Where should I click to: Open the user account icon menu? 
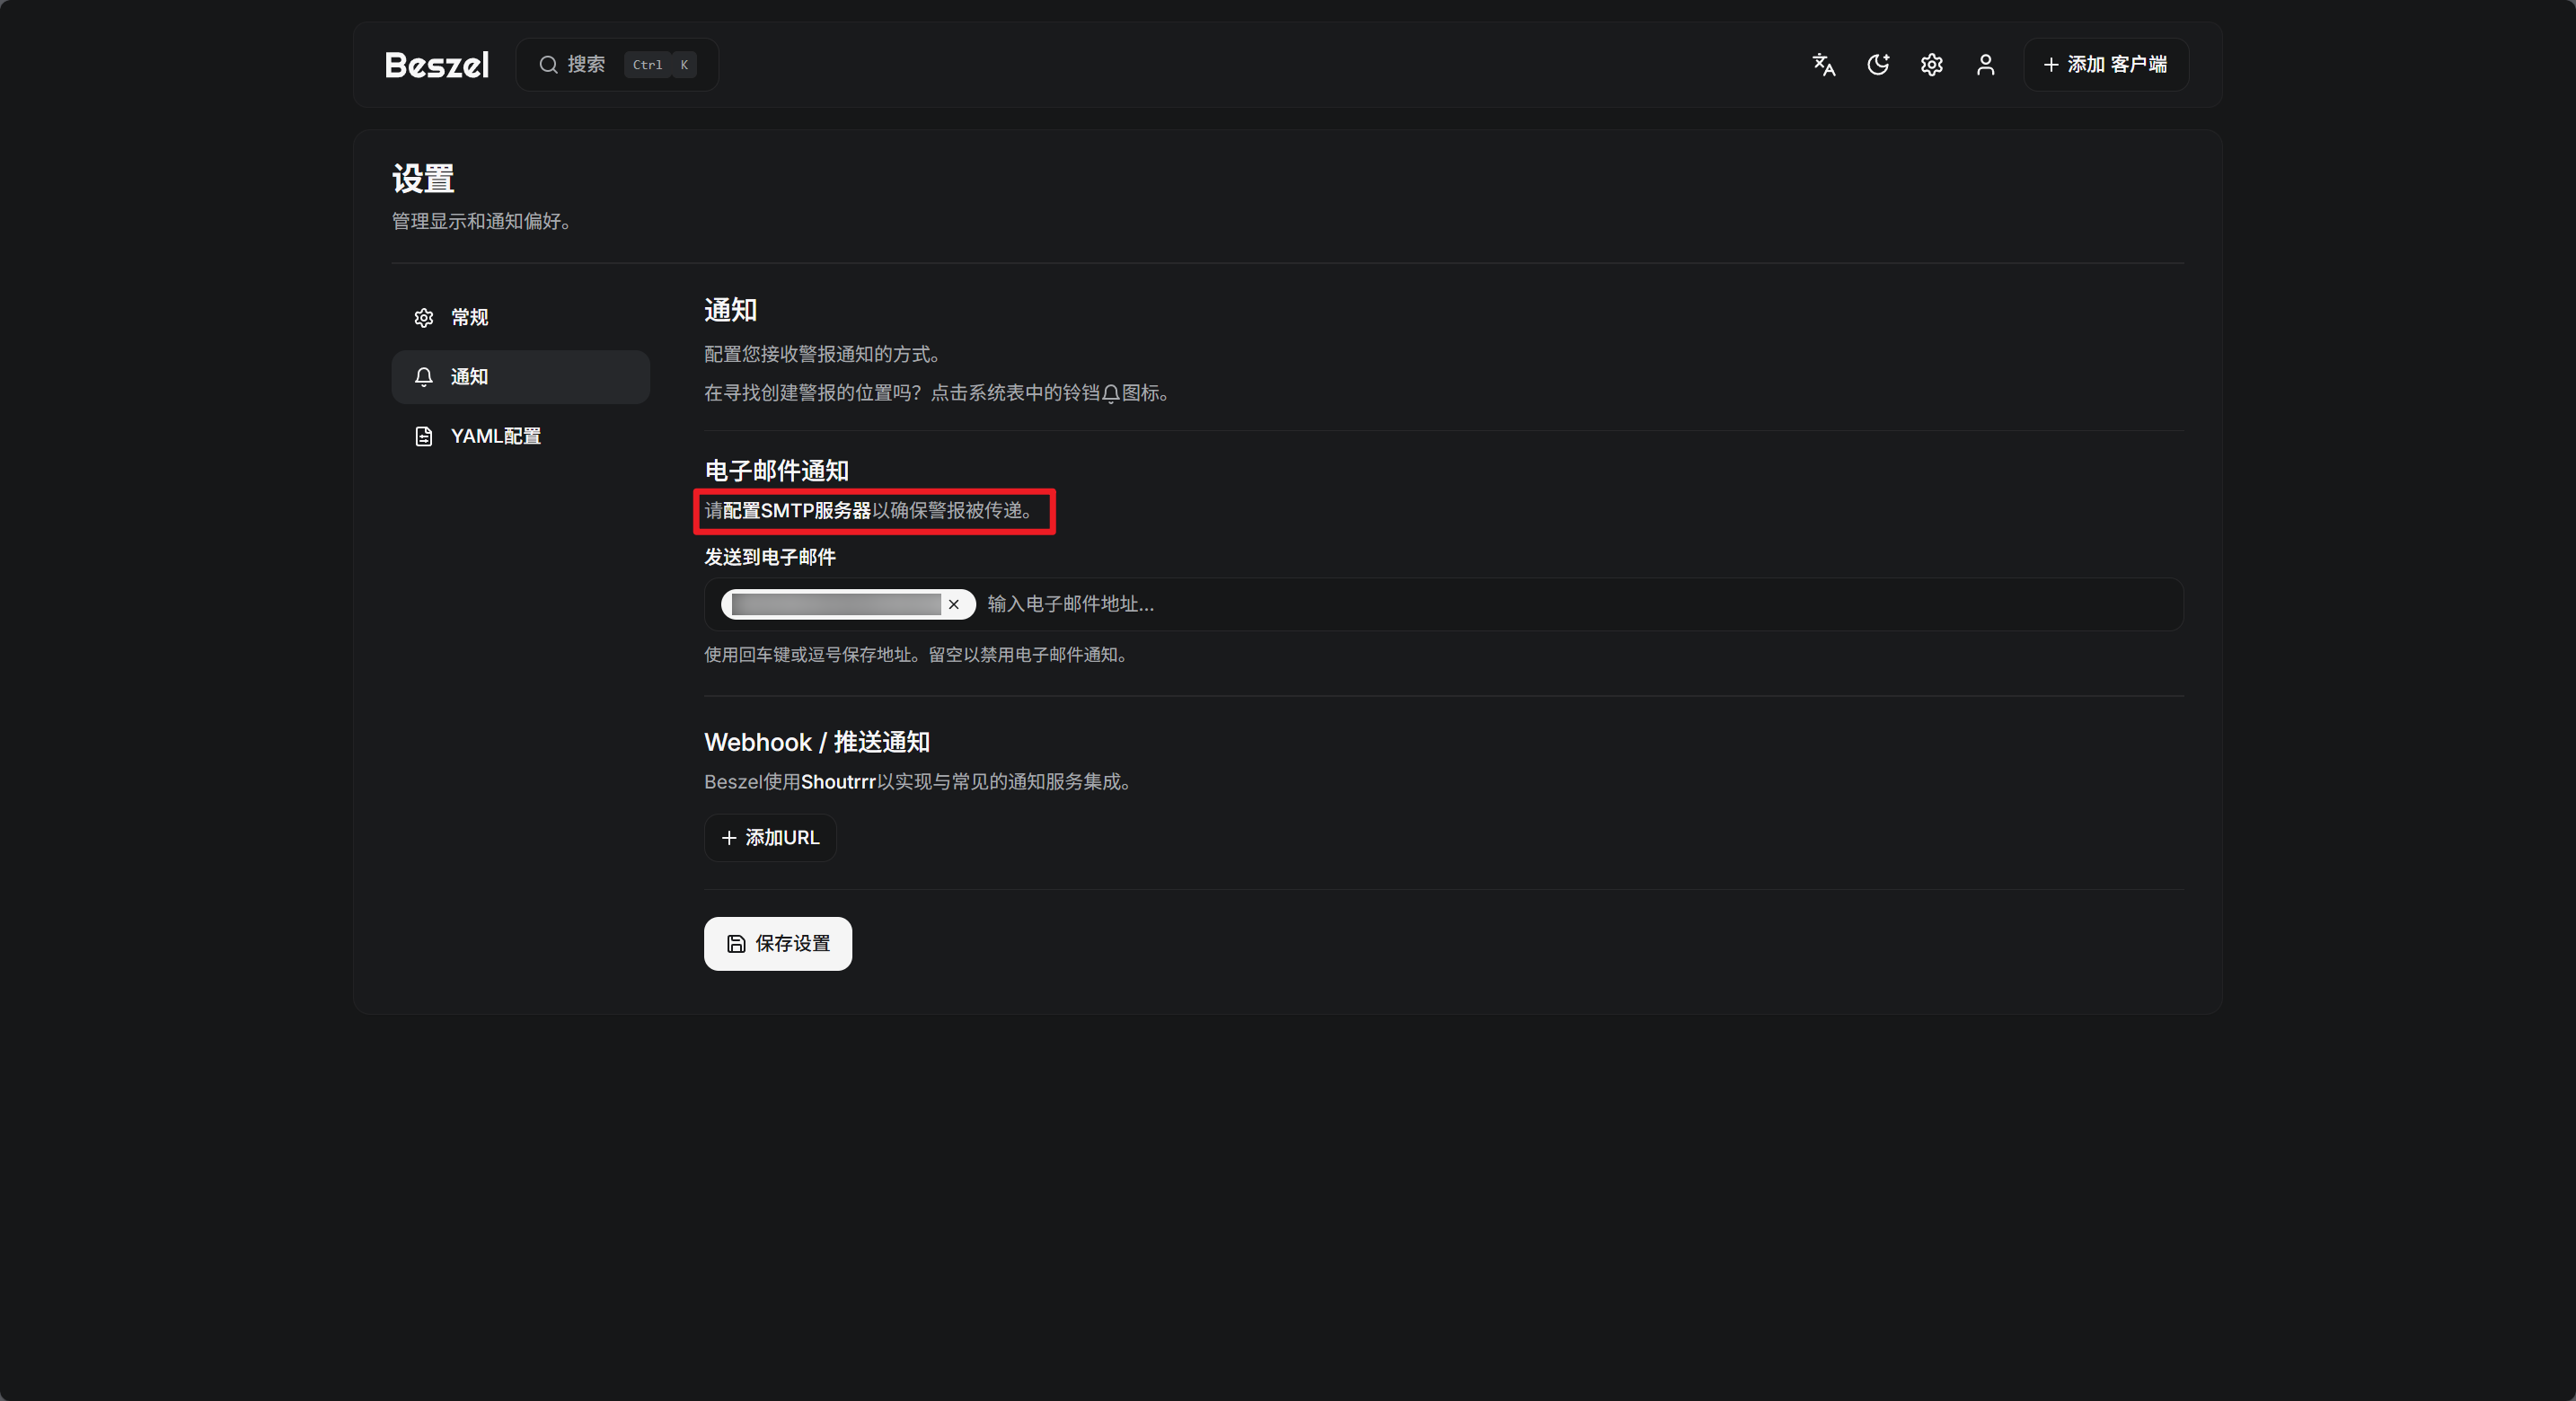tap(1985, 65)
